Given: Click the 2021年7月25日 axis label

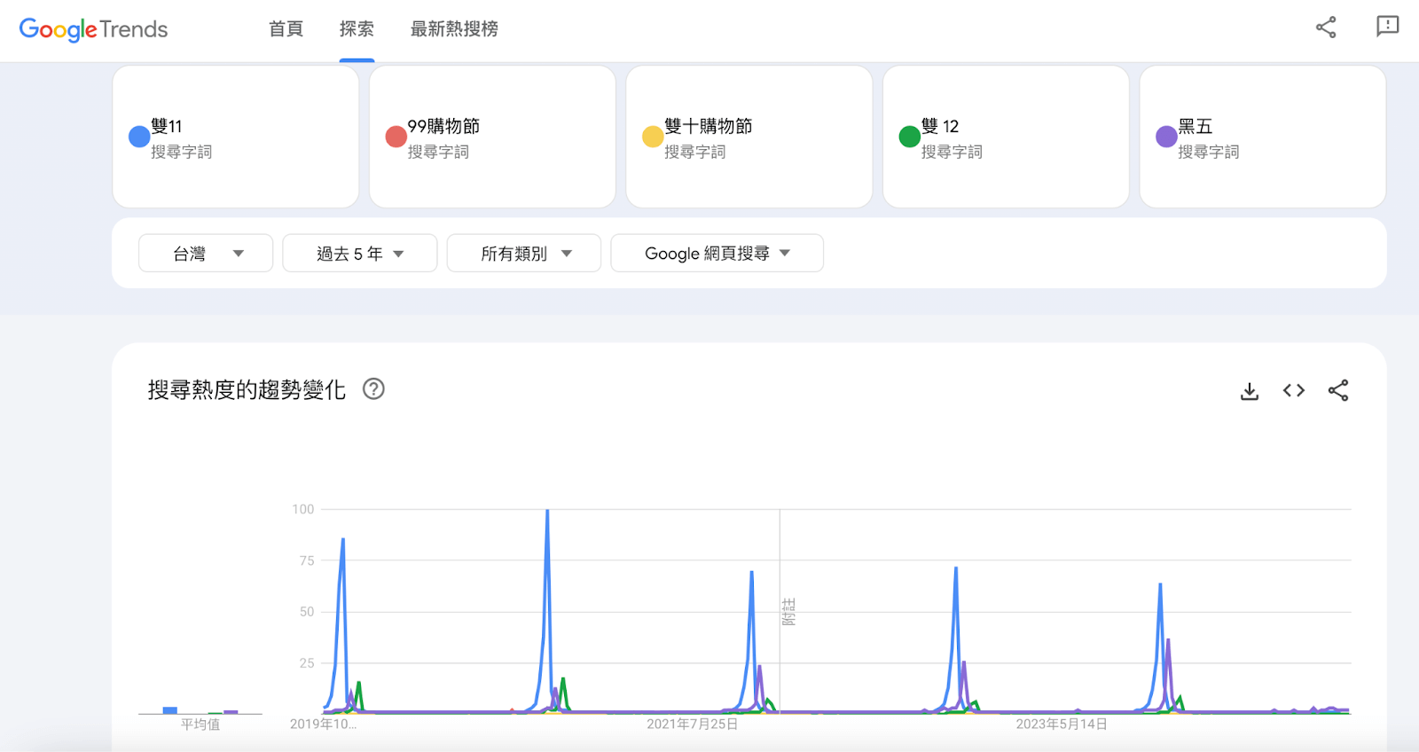Looking at the screenshot, I should click(x=693, y=725).
